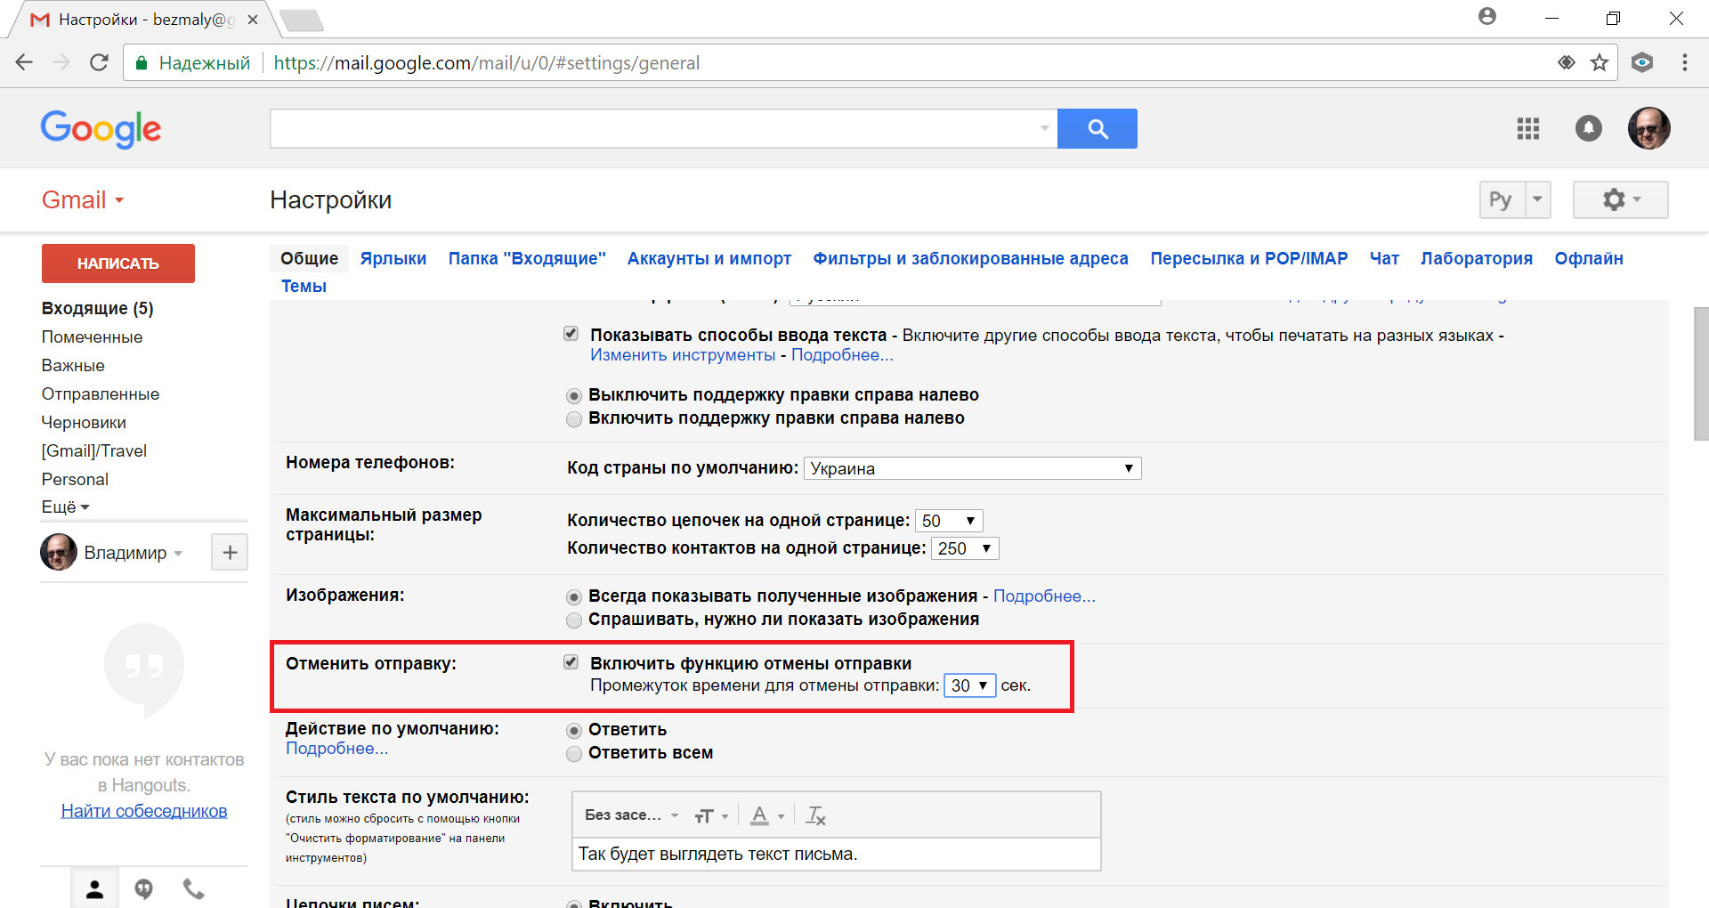The width and height of the screenshot is (1709, 908).
Task: Click the eye icon in address bar
Action: [x=1566, y=62]
